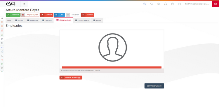
Task: Click Generar acceso app button
Action: tap(71, 78)
